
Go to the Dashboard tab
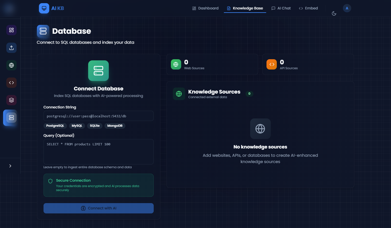(205, 8)
